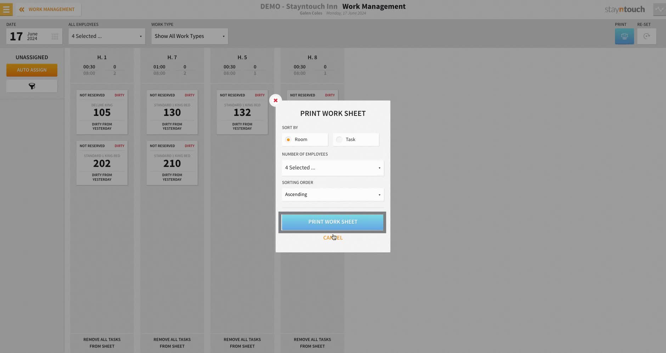Open the hamburger main menu

point(6,10)
